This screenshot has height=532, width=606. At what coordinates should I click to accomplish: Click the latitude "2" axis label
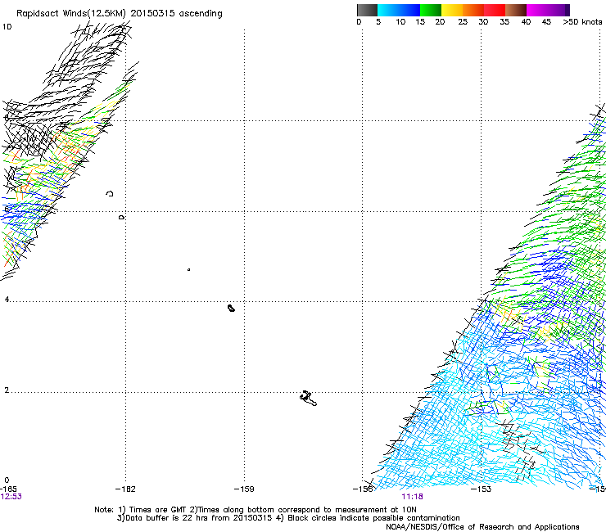point(7,390)
